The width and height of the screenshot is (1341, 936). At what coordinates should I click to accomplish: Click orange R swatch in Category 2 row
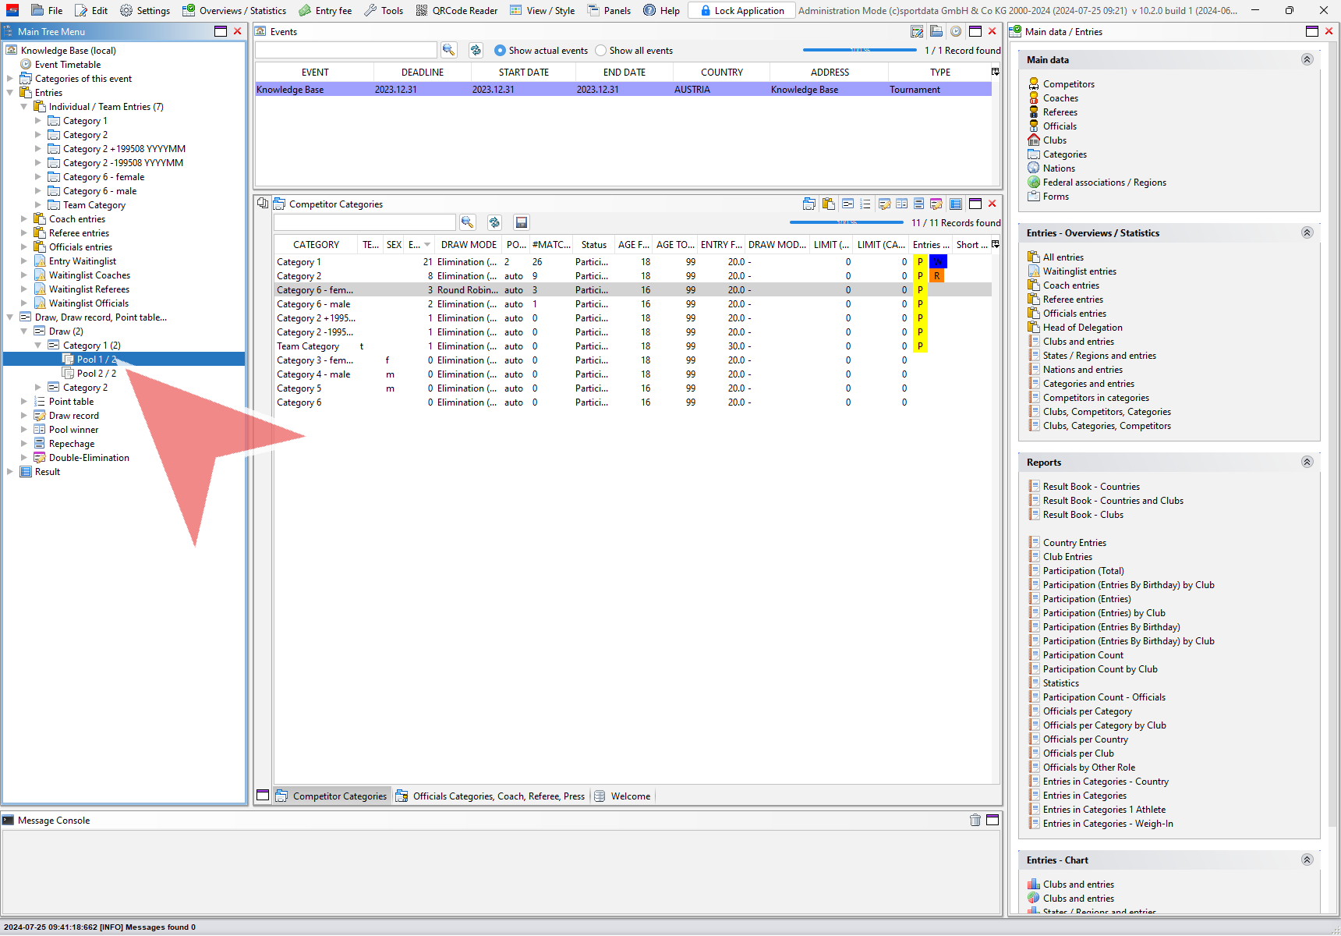[936, 276]
